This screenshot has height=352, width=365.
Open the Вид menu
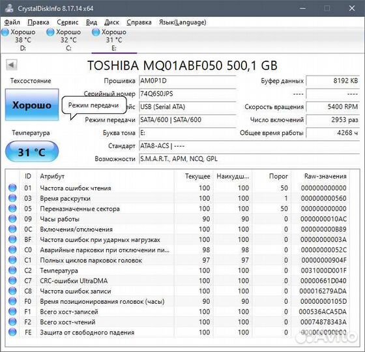click(x=91, y=22)
